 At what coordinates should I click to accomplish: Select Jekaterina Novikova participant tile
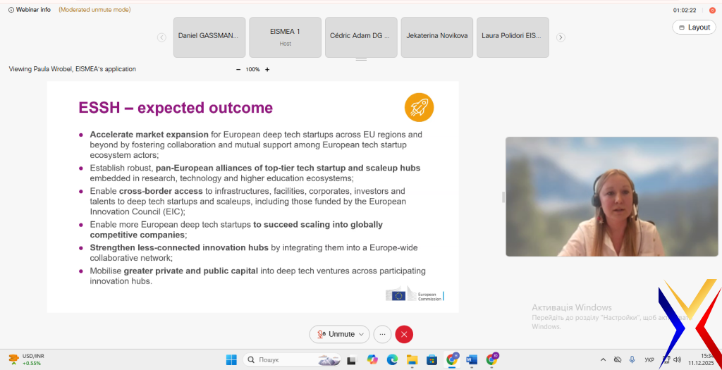click(x=436, y=37)
